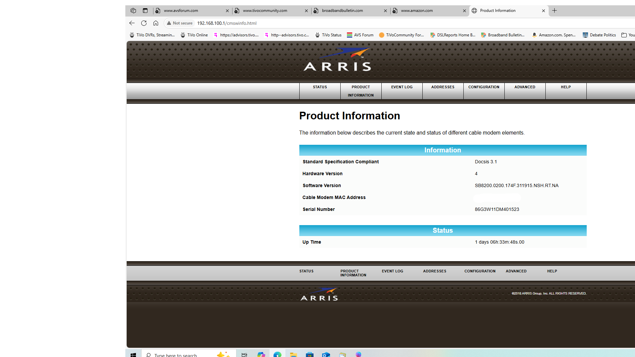This screenshot has width=635, height=357.
Task: Select serial number 86G3W11DM401523
Action: (497, 209)
